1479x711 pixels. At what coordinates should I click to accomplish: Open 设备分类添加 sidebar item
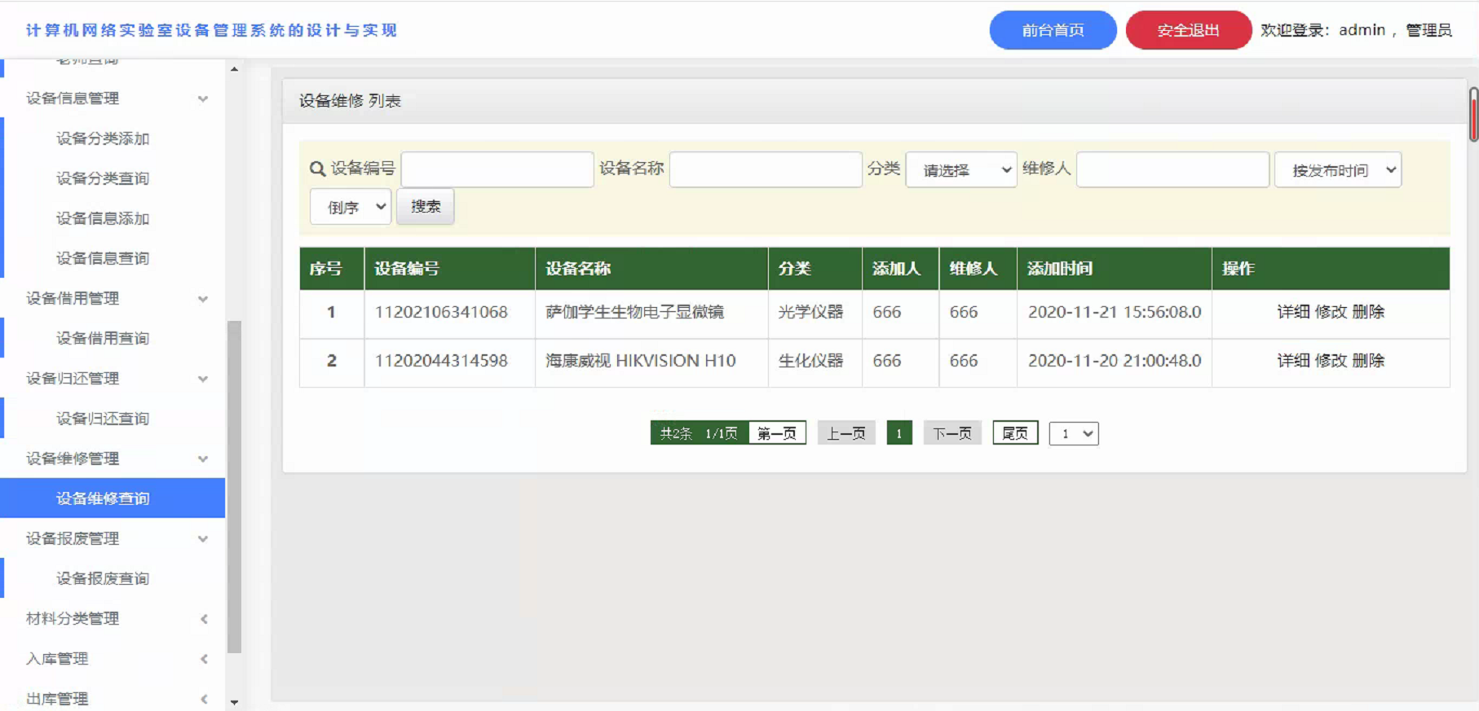click(103, 138)
